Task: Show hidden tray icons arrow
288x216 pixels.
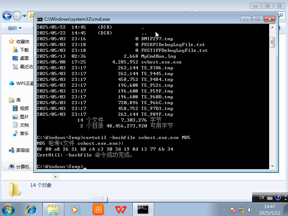Action: point(224,210)
